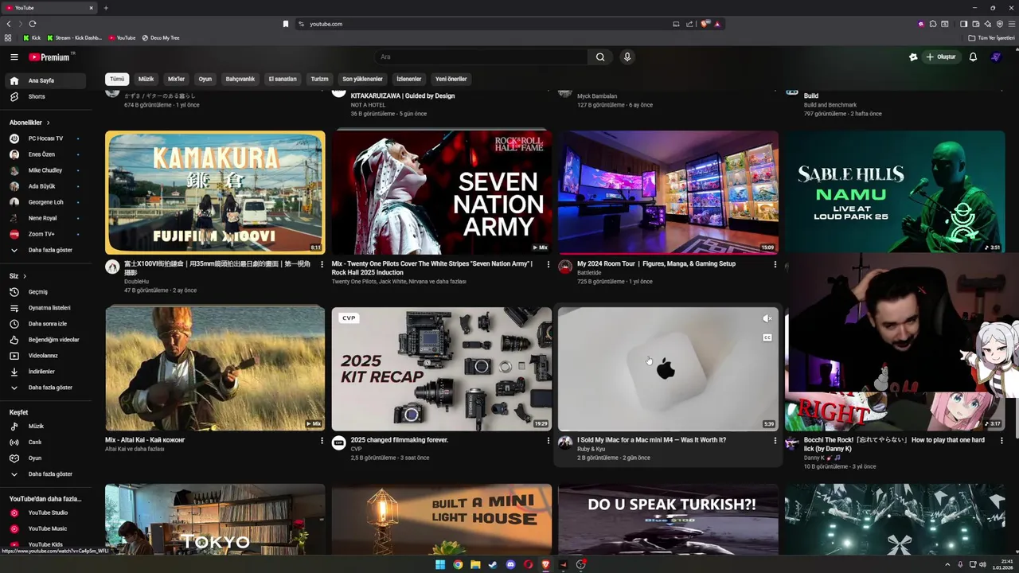
Task: Open Beğendiğim videolar liked videos
Action: pyautogui.click(x=45, y=340)
